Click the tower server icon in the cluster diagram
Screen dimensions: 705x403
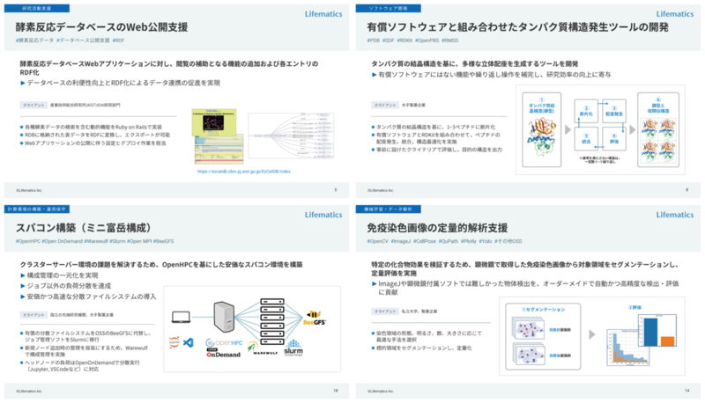pos(224,317)
